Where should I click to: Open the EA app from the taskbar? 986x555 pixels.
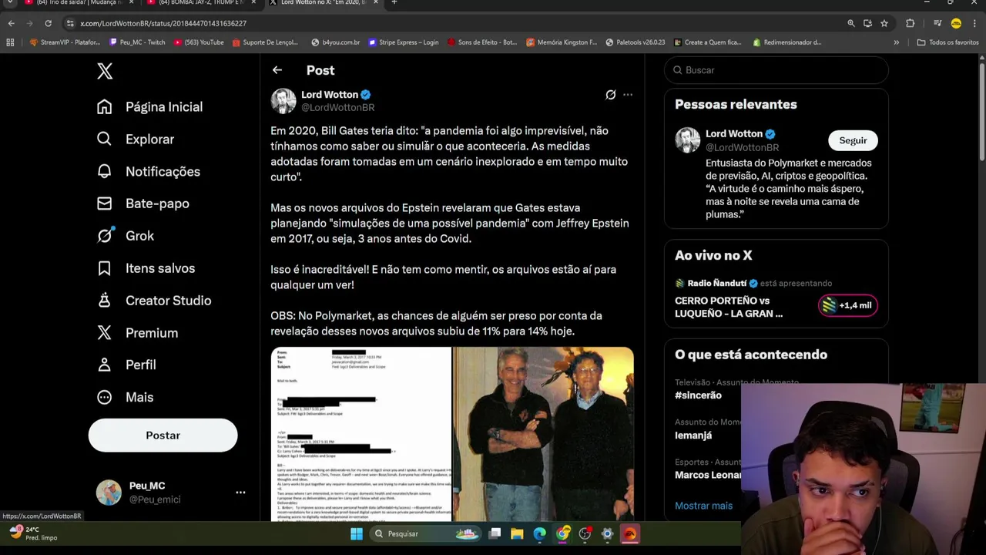[x=630, y=533]
